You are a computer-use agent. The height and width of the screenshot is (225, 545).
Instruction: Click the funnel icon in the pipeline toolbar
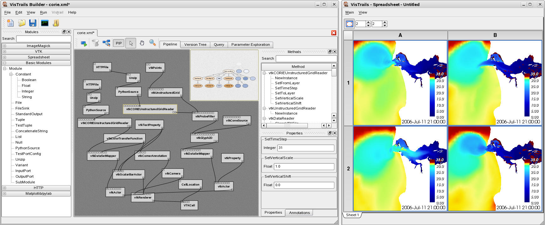pyautogui.click(x=95, y=43)
